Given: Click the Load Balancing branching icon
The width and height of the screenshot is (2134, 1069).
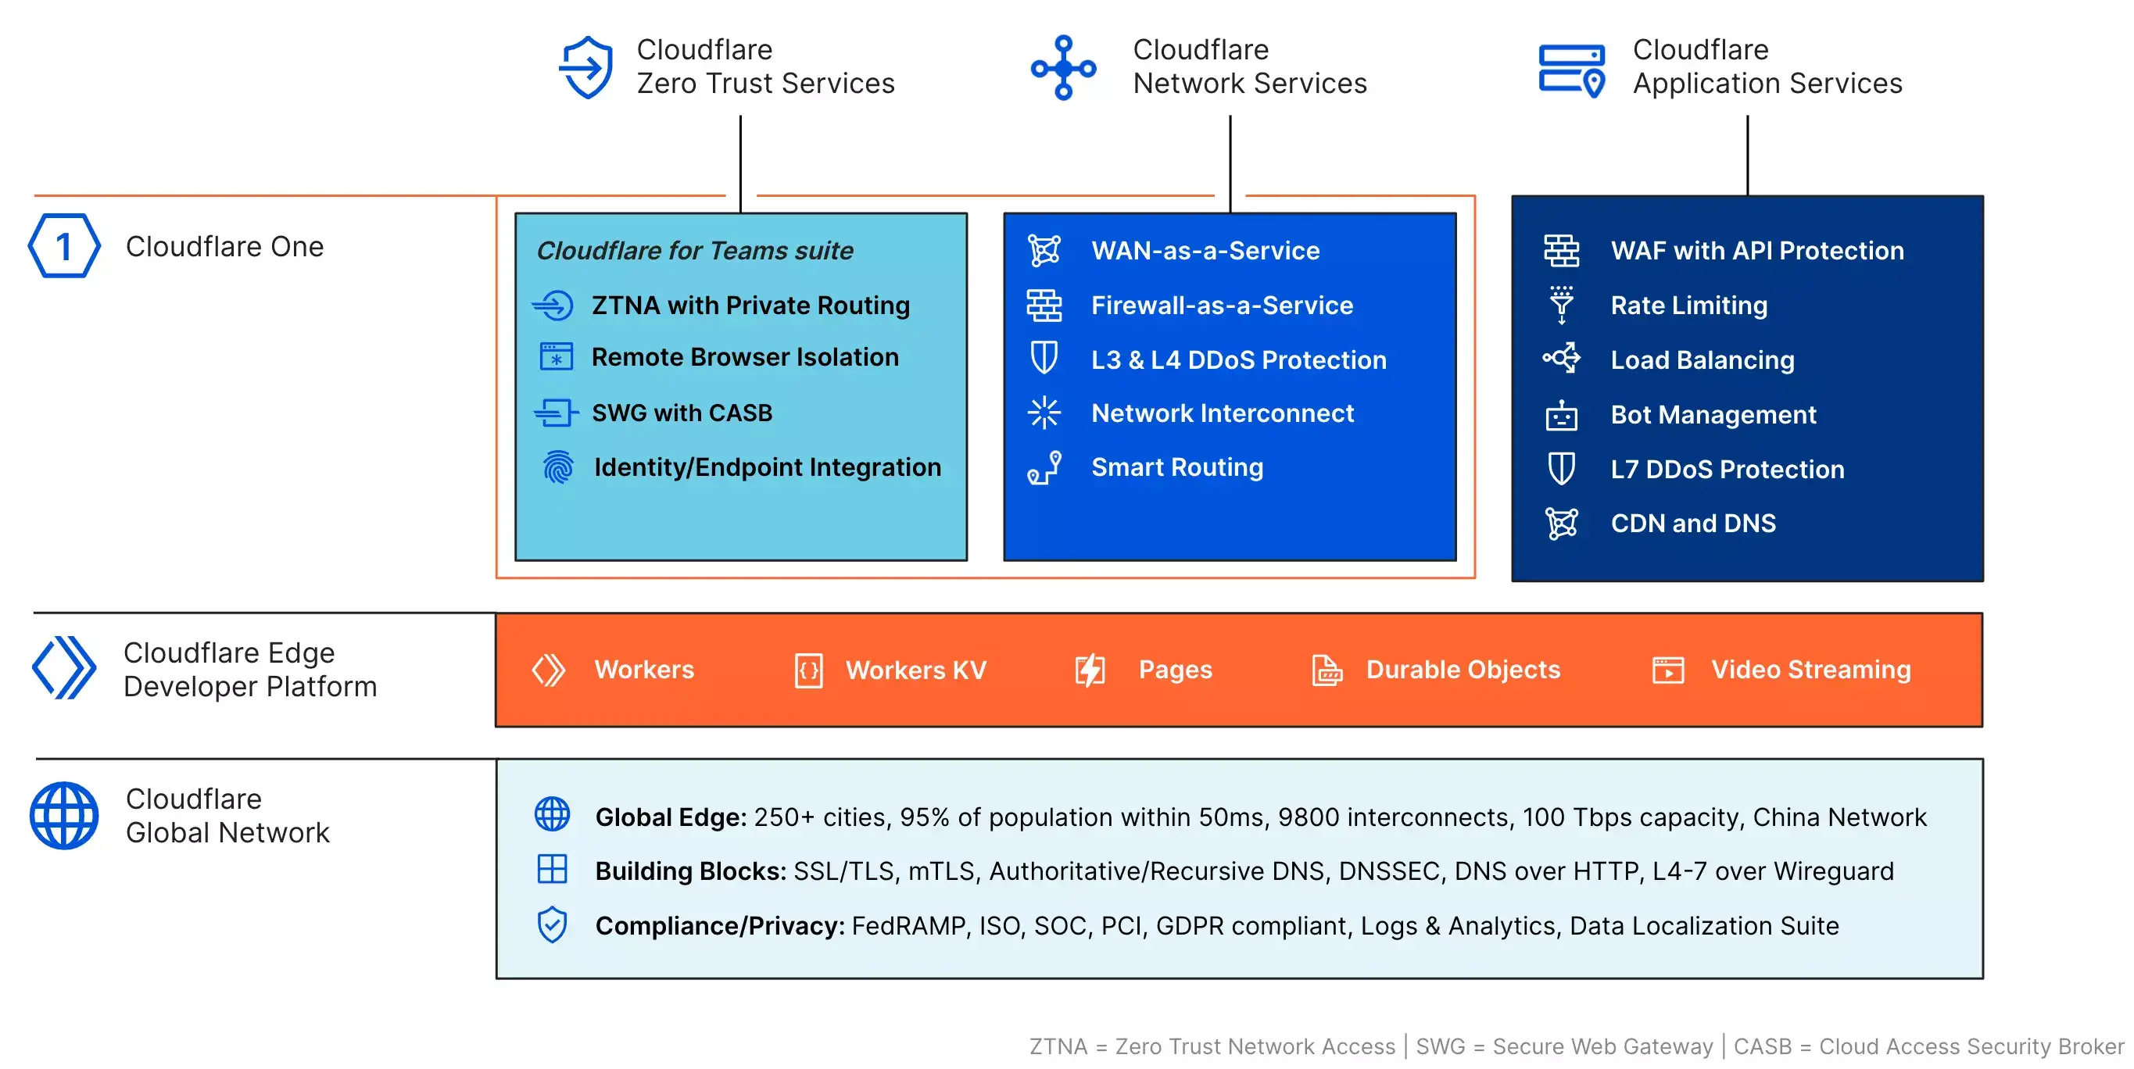Looking at the screenshot, I should click(x=1562, y=359).
